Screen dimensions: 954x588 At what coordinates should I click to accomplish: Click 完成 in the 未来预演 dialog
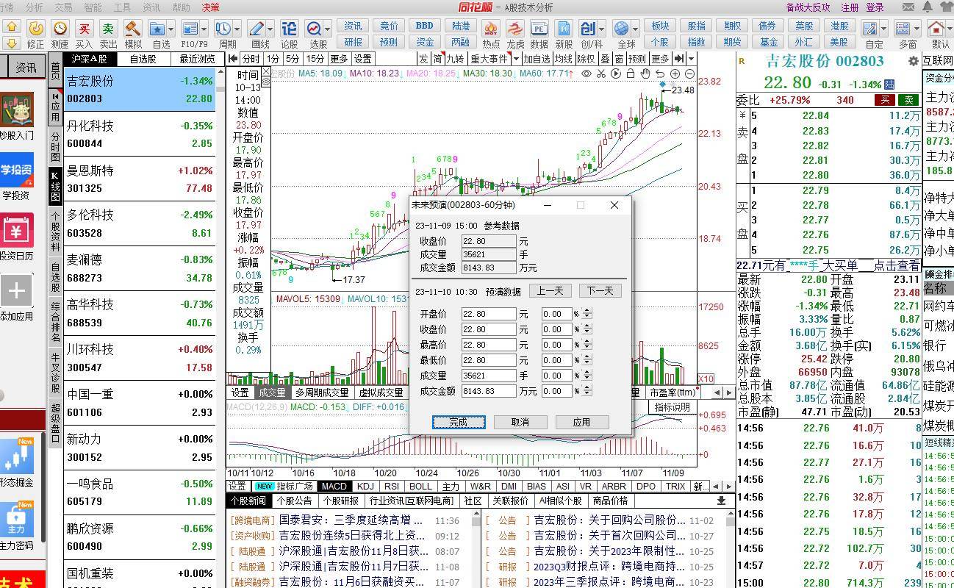click(459, 422)
